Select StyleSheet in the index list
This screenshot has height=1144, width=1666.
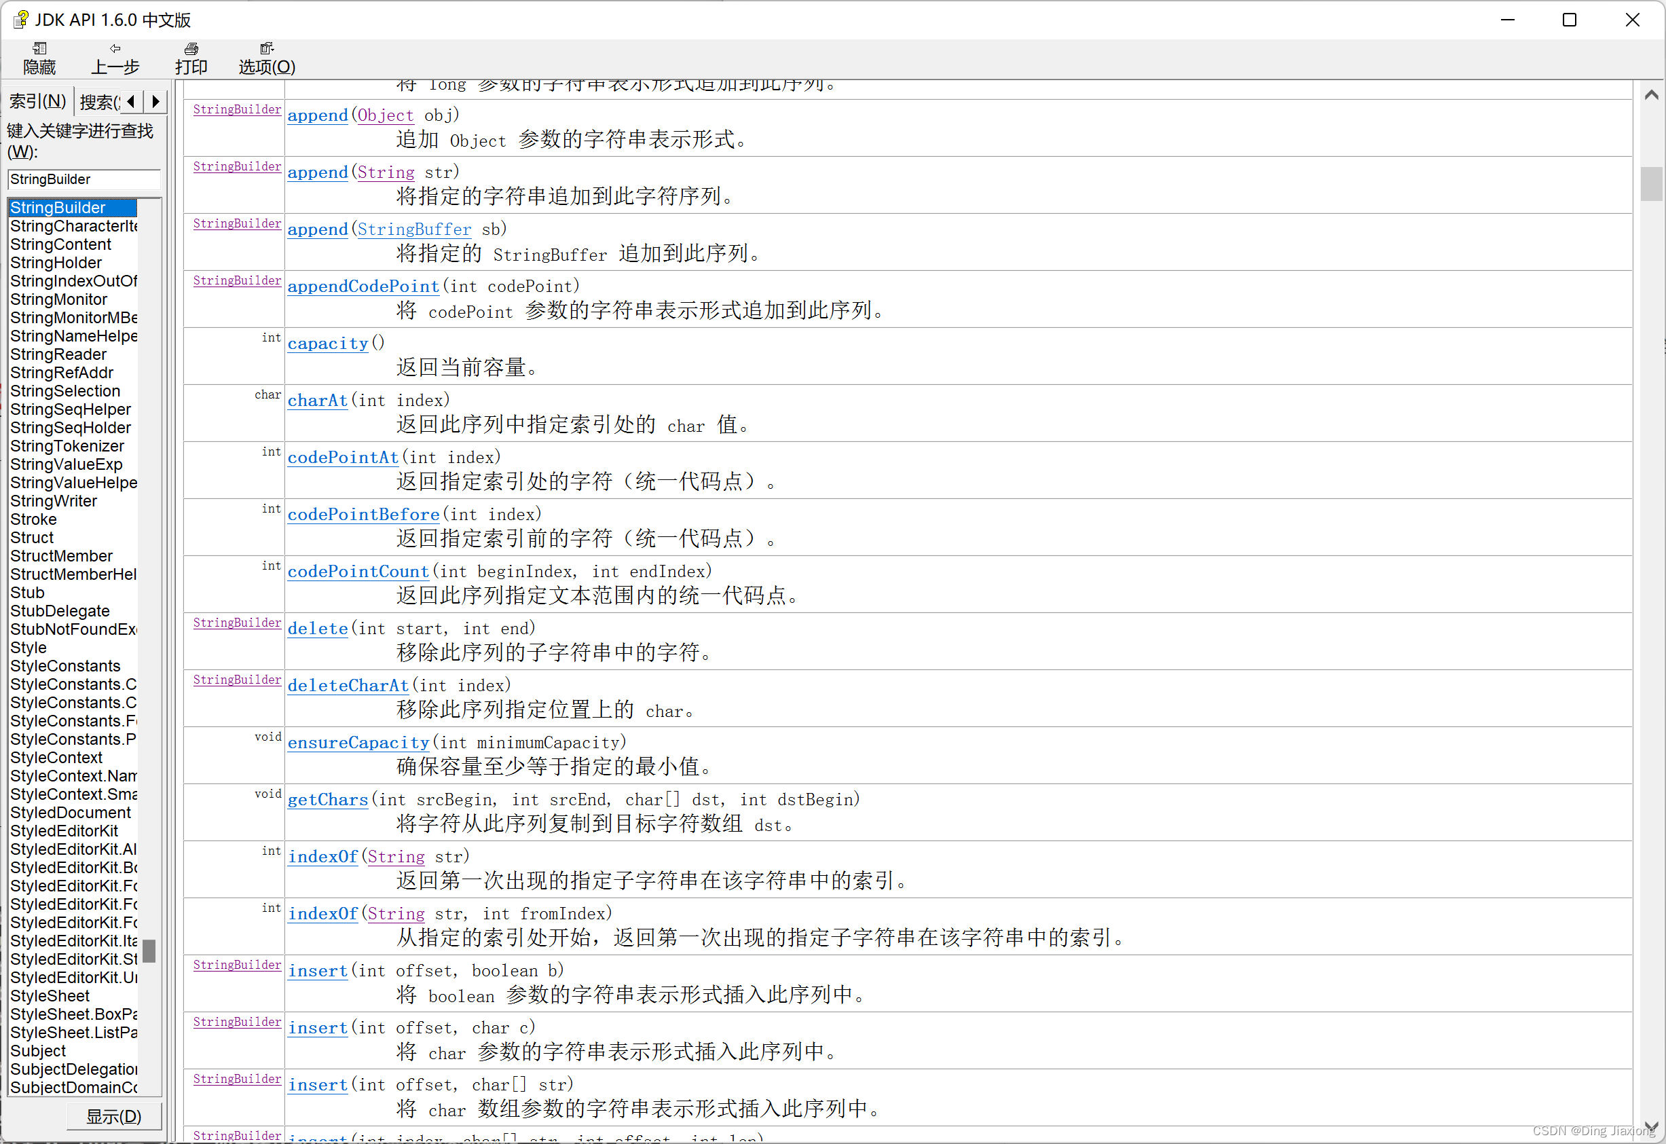[50, 997]
